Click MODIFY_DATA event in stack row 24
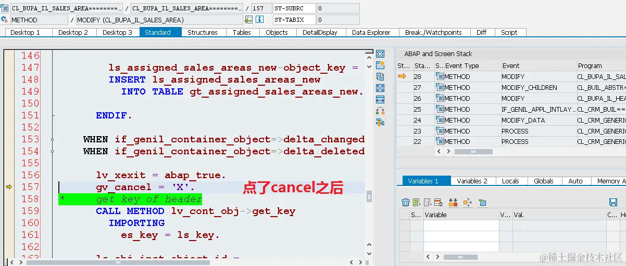This screenshot has height=266, width=626. [523, 121]
